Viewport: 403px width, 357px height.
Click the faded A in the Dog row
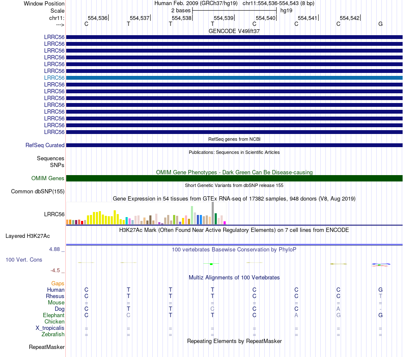[x=338, y=309]
